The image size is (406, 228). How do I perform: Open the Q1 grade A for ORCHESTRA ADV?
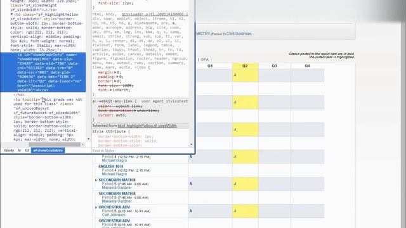click(191, 211)
